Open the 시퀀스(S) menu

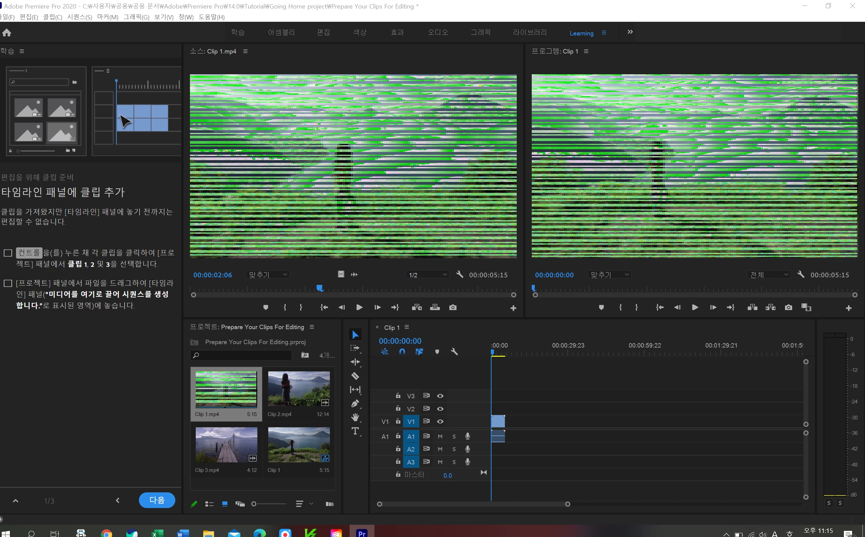click(79, 17)
